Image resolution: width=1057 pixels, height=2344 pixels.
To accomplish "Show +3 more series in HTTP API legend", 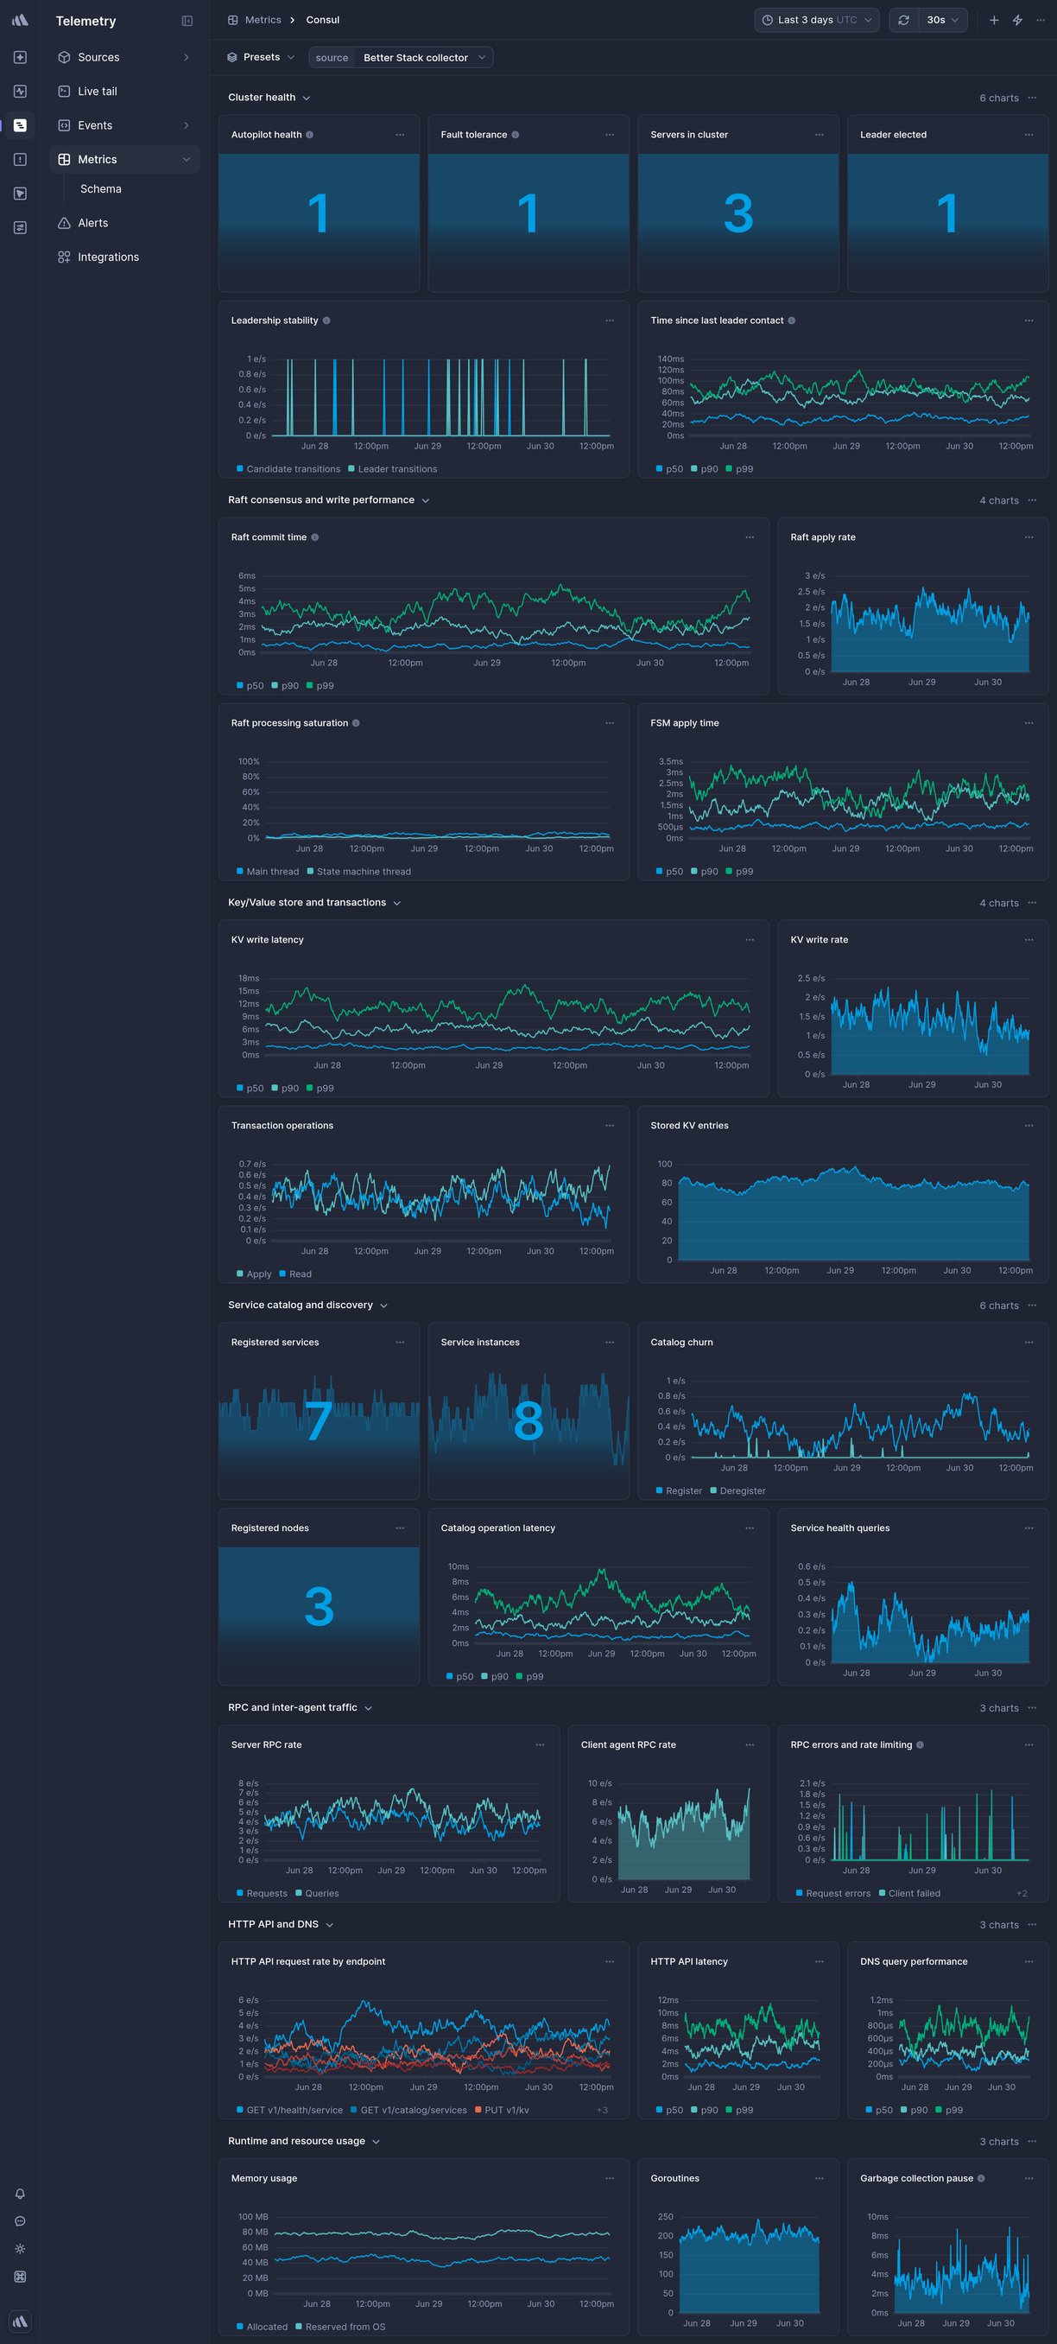I will pyautogui.click(x=602, y=2110).
